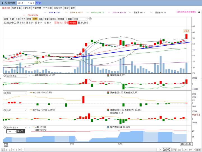Switch to the 即時走勢 tab
Viewport: 202px width, 152px height.
click(x=17, y=8)
